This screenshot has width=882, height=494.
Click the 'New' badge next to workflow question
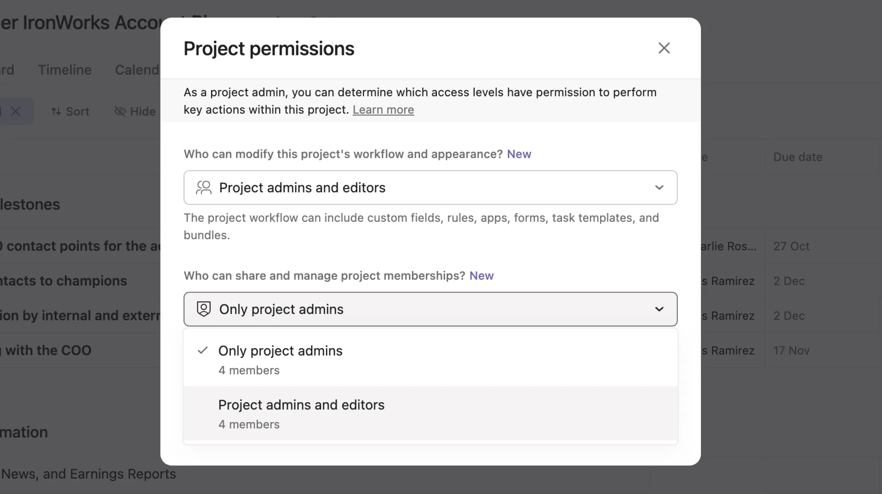[x=519, y=154]
